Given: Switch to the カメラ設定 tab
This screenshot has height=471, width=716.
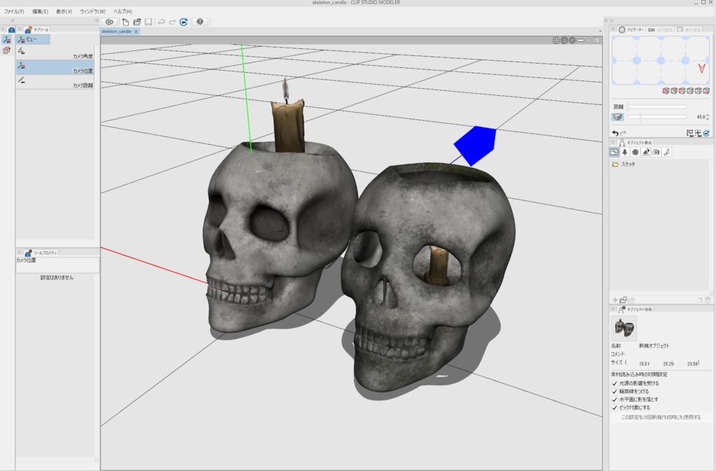Looking at the screenshot, I should pyautogui.click(x=663, y=29).
